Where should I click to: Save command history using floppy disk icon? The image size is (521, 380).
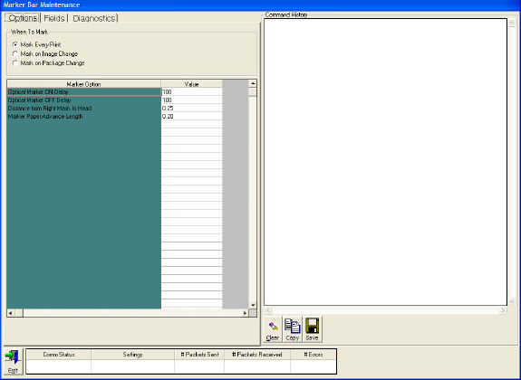click(312, 329)
